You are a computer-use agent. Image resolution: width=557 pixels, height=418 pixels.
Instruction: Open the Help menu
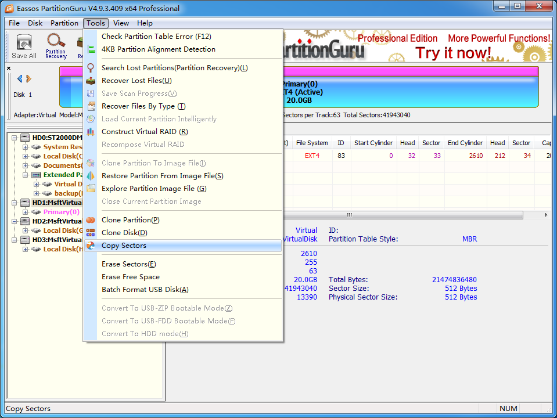point(145,23)
